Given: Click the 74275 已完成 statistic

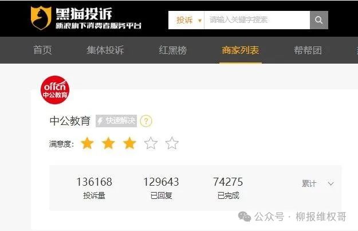Looking at the screenshot, I should 228,188.
